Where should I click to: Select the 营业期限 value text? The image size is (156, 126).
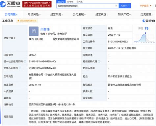122,48
